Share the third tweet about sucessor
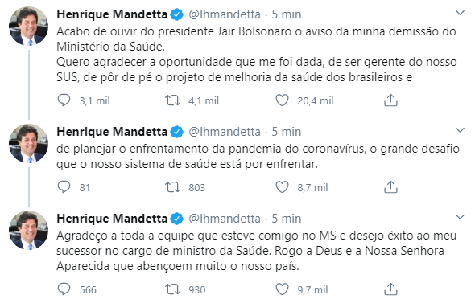The image size is (475, 299). 390,289
